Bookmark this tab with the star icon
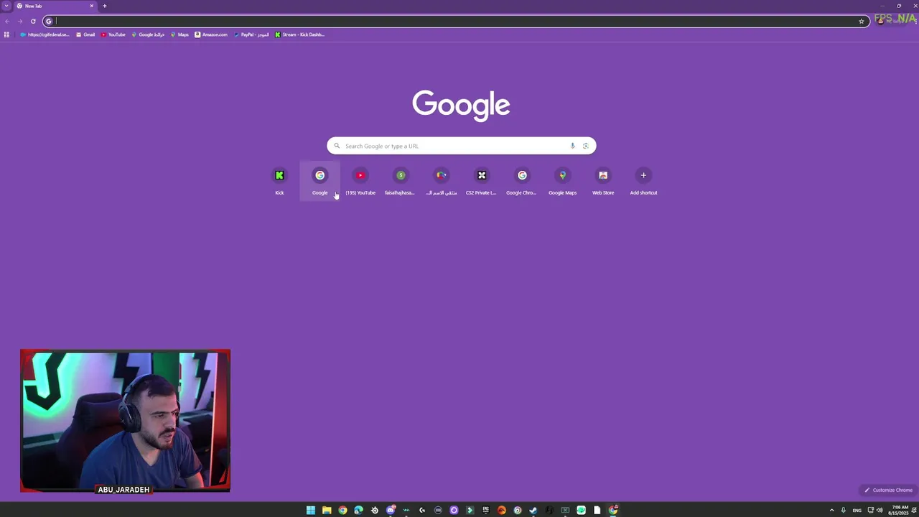 tap(862, 21)
